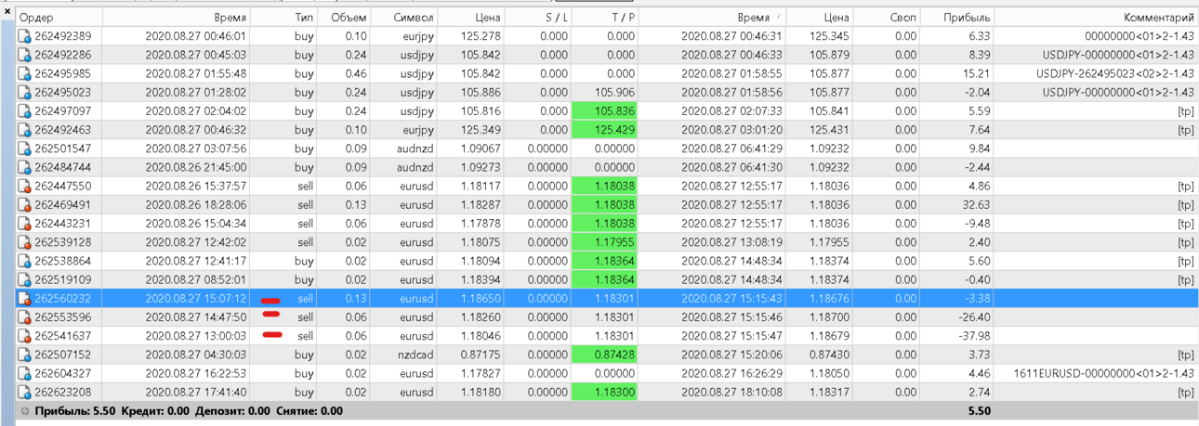Click the order icon for 262604327

pyautogui.click(x=25, y=373)
